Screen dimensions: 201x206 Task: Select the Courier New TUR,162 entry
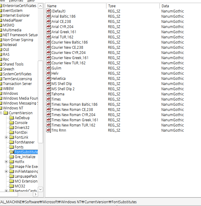pyautogui.click(x=69, y=63)
